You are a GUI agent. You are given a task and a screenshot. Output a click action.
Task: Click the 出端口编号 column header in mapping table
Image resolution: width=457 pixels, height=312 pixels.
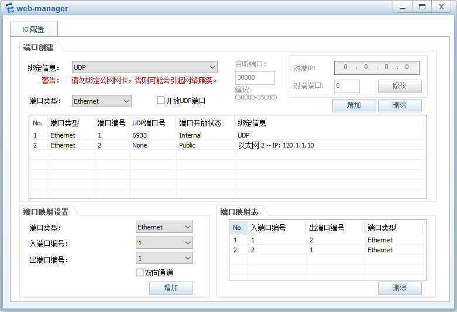tap(335, 228)
